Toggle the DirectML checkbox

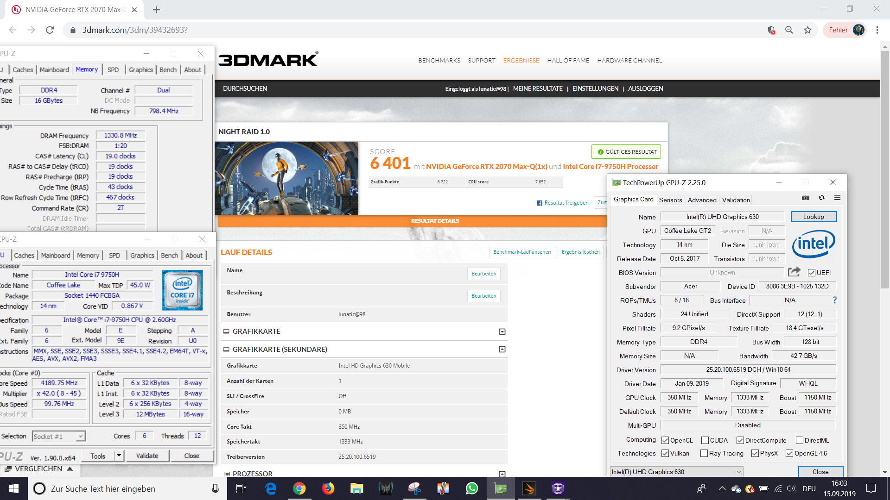click(x=800, y=440)
